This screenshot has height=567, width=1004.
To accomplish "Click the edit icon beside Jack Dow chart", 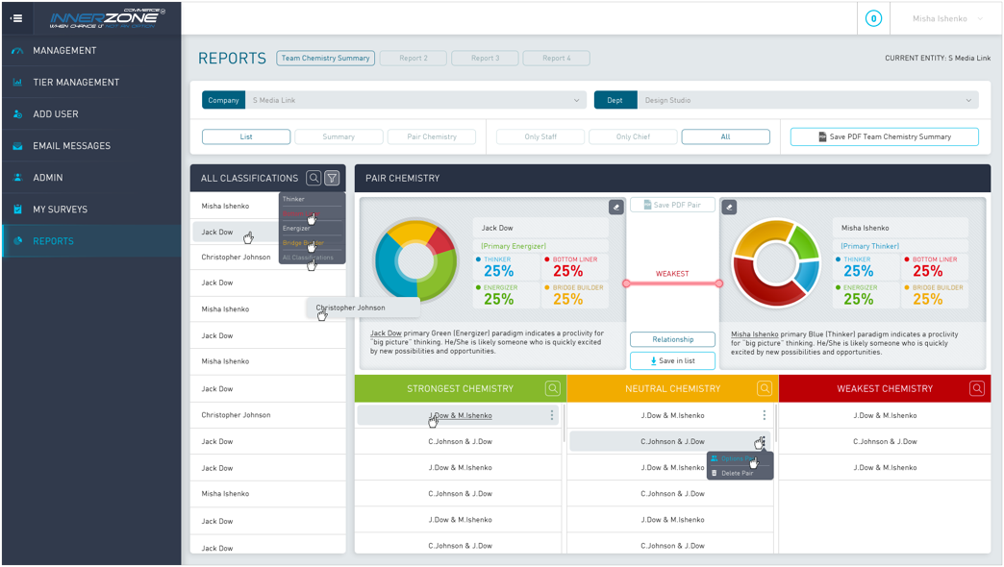I will coord(615,207).
